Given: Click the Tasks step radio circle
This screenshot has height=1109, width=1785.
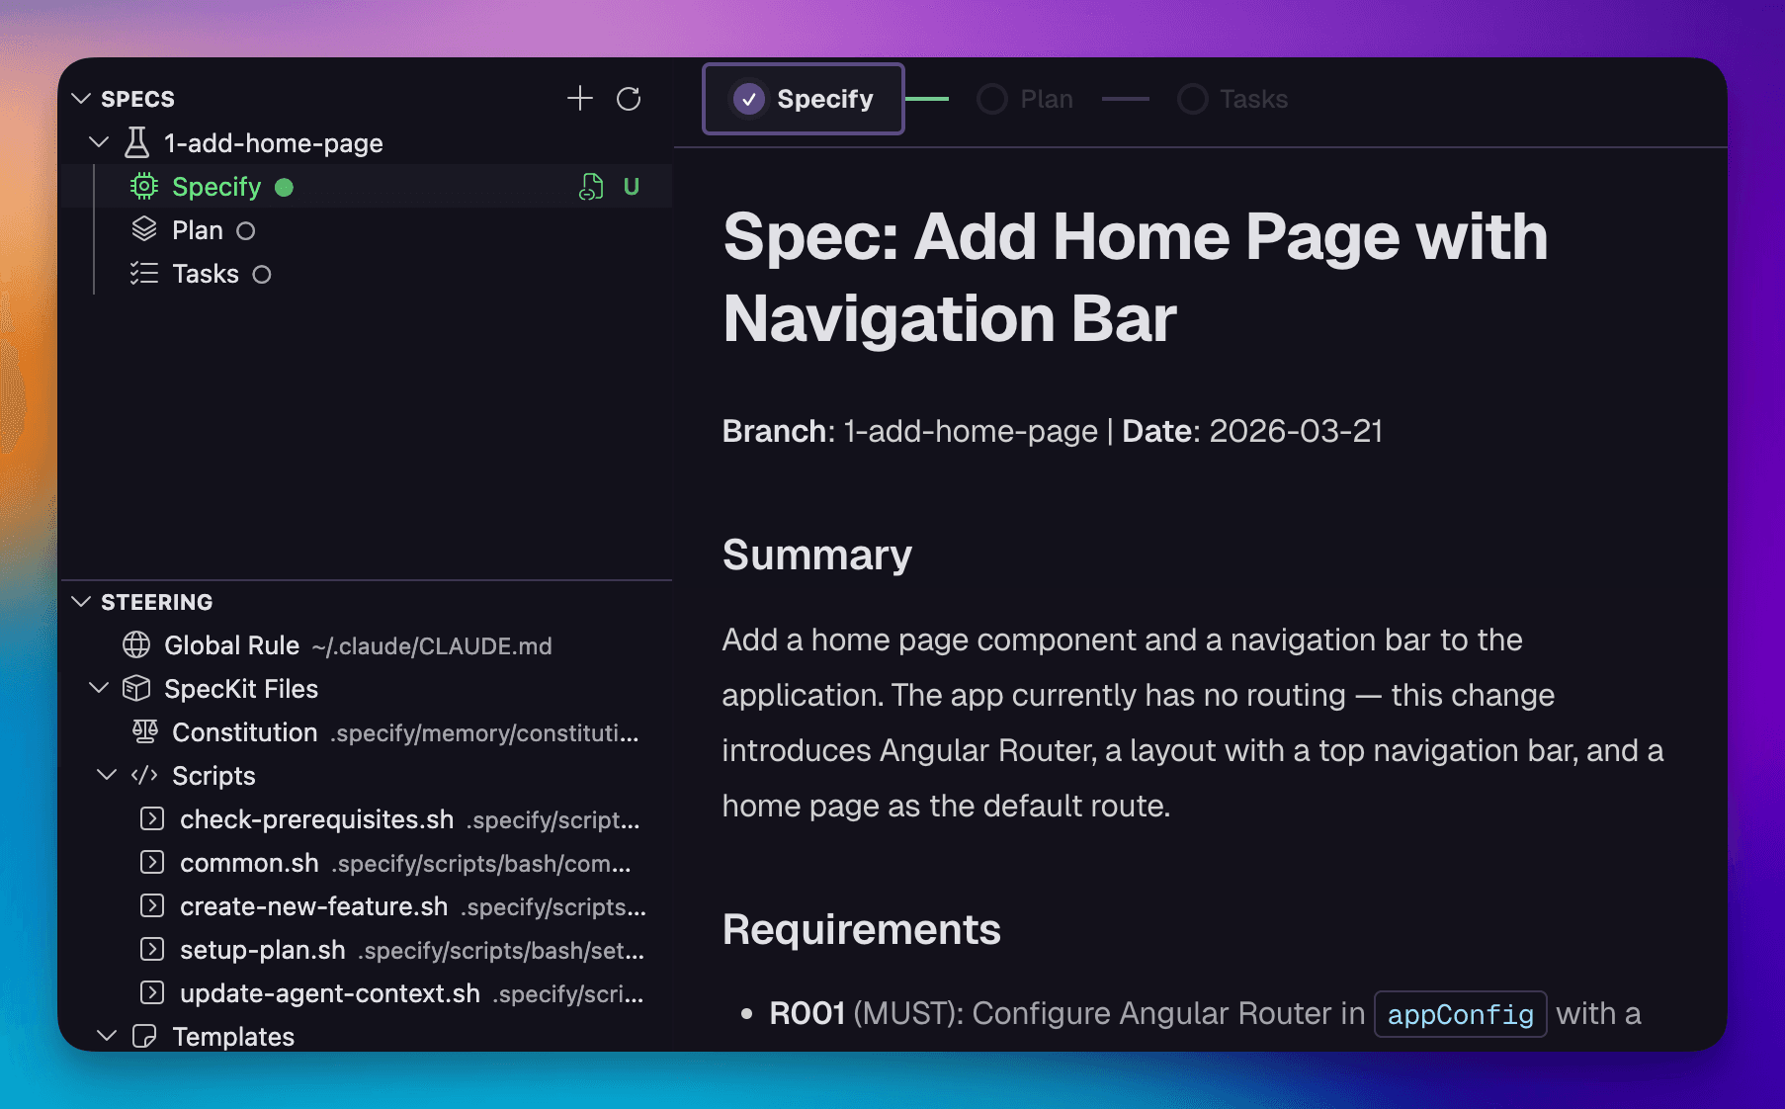Looking at the screenshot, I should 1193,99.
